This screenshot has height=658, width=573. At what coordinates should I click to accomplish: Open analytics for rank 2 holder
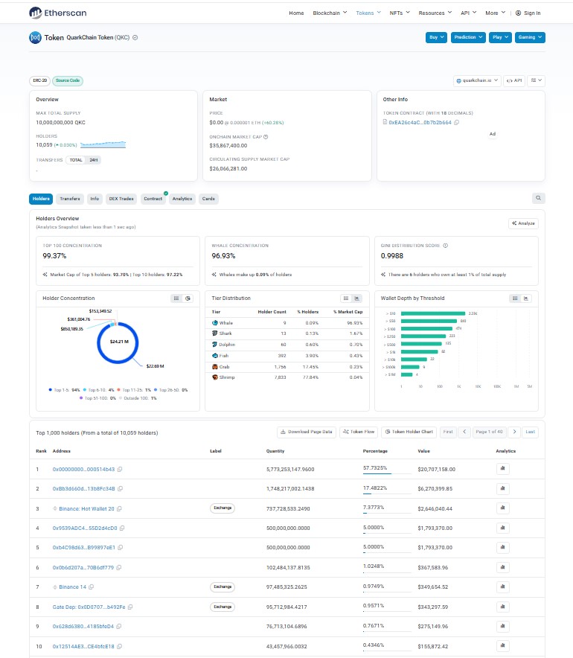(x=502, y=488)
